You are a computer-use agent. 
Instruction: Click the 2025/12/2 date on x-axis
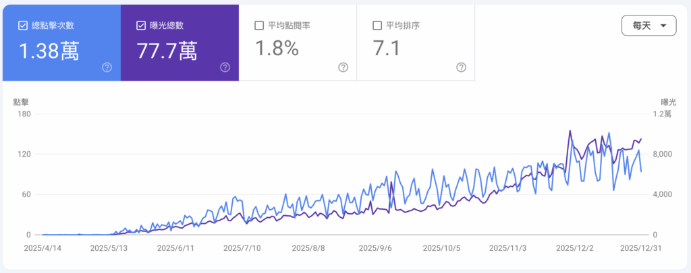point(574,247)
